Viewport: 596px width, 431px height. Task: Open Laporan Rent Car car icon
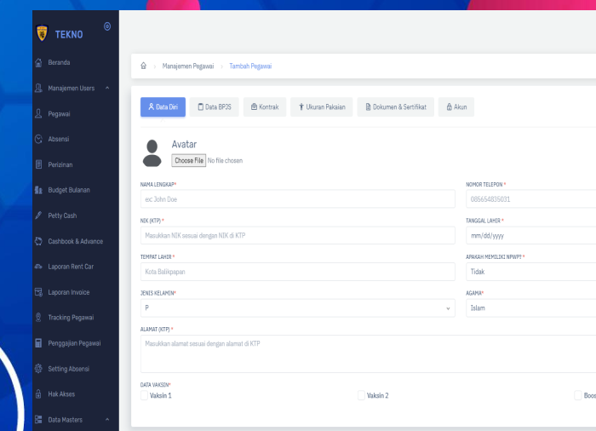38,267
